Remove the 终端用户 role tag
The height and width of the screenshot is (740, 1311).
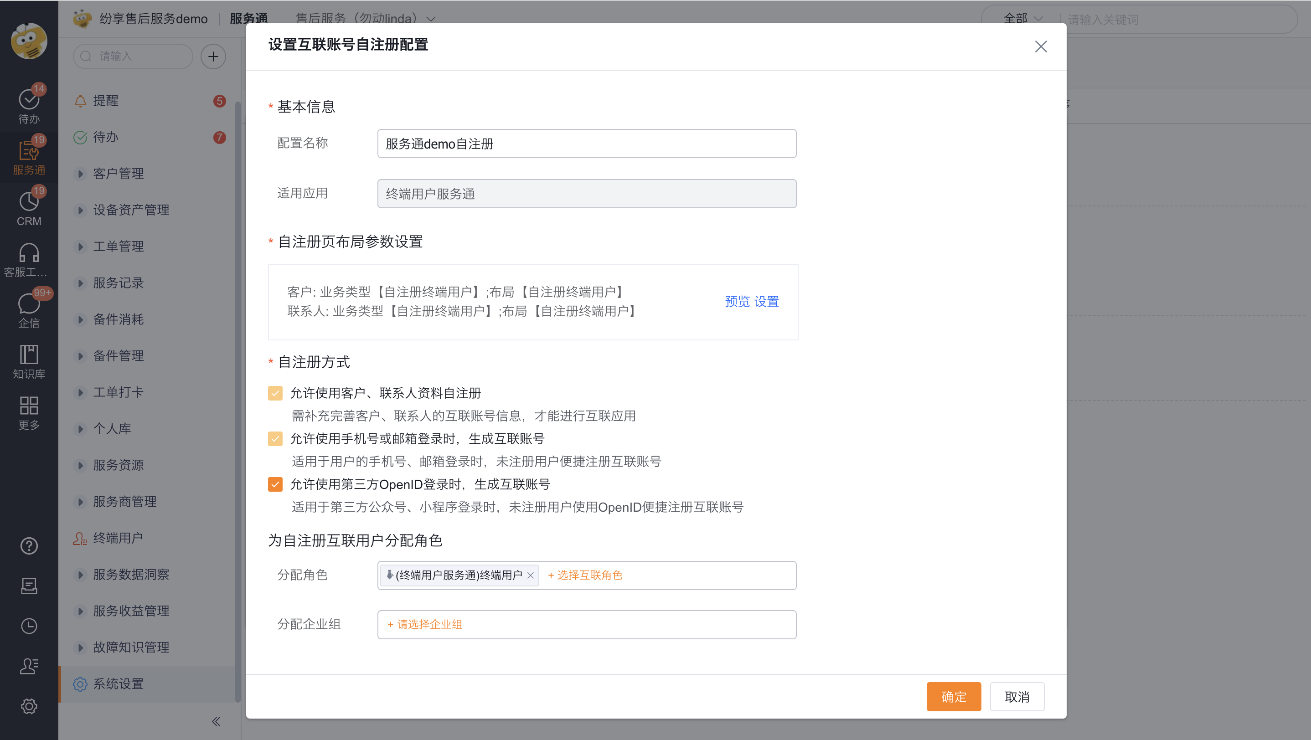tap(530, 575)
